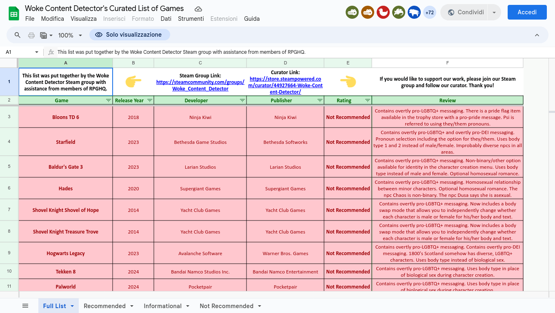Click the first green anonymous viewer avatar

pyautogui.click(x=352, y=12)
